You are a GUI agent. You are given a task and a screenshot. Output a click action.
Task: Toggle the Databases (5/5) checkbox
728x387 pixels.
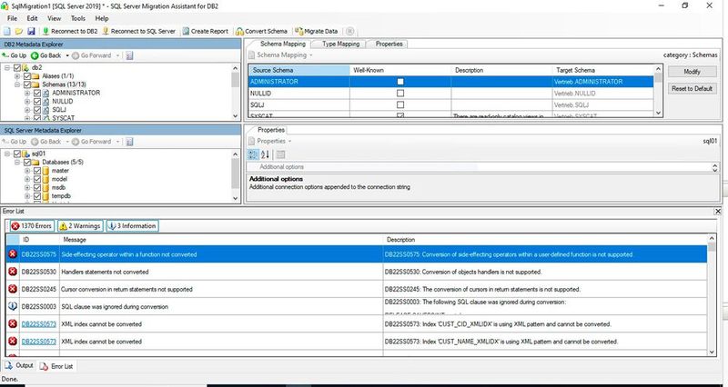(27, 163)
